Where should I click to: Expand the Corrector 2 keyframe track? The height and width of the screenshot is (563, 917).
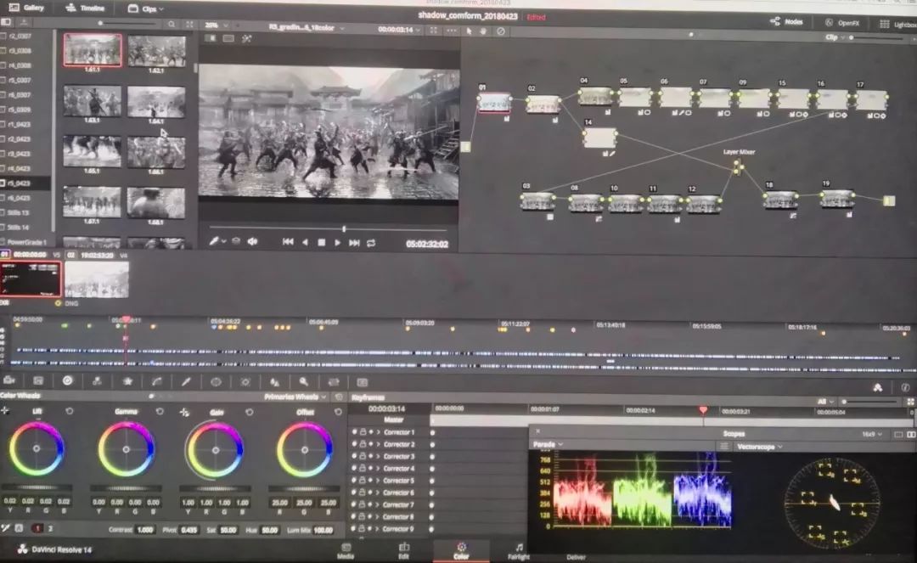click(x=379, y=444)
